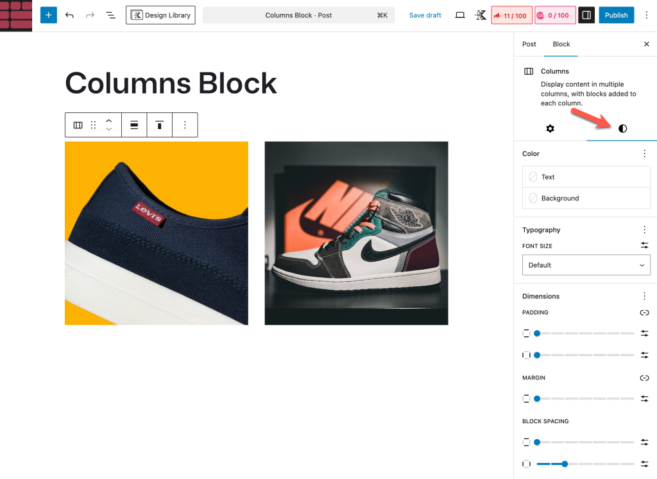Select the Nike sneaker image
The height and width of the screenshot is (479, 657).
coord(356,233)
